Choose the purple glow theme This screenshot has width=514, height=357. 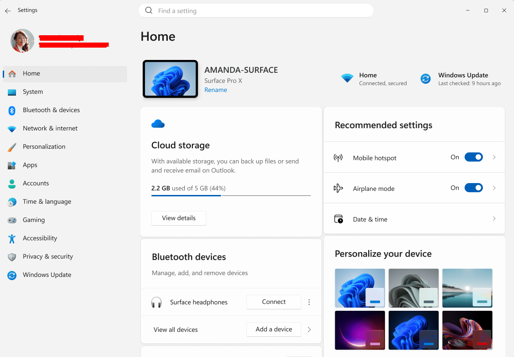[x=360, y=330]
